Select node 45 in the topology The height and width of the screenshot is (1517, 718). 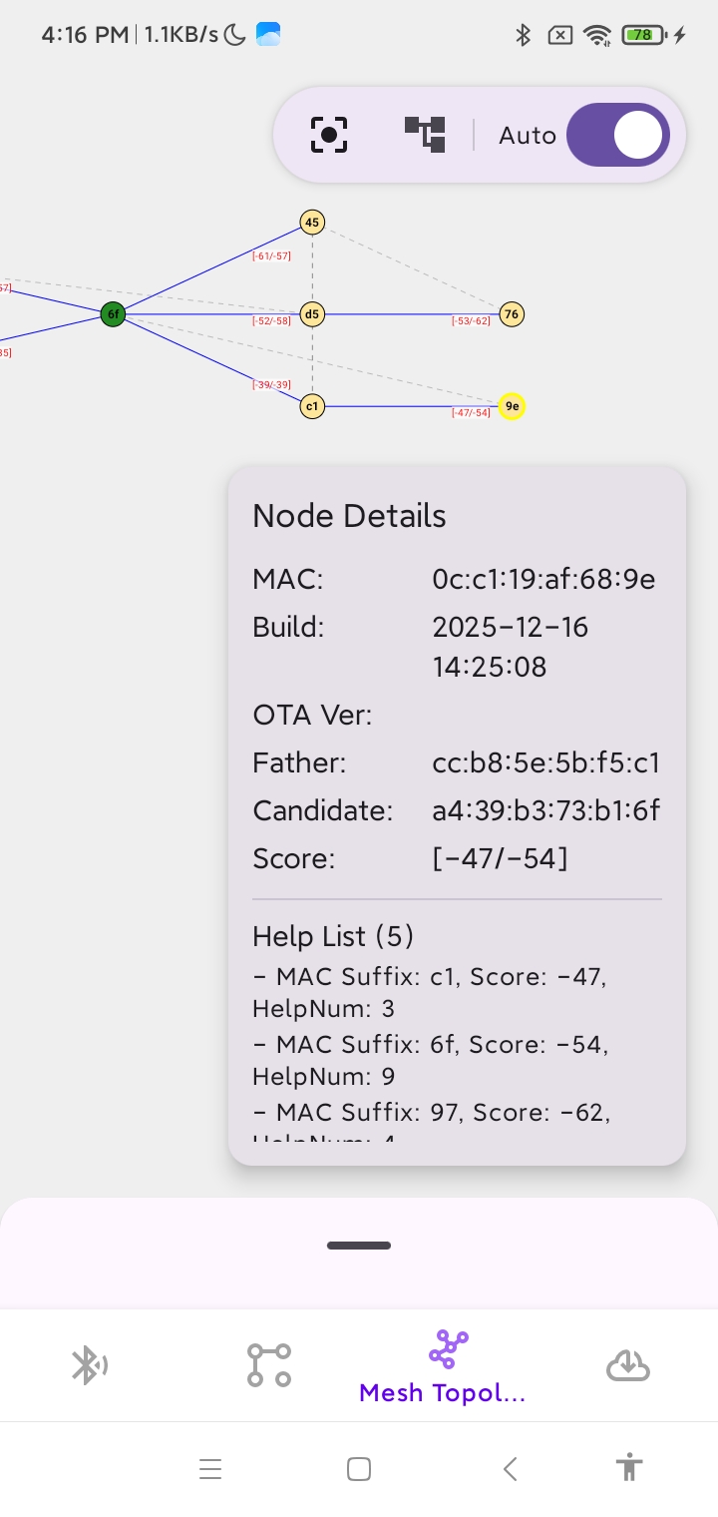coord(312,222)
